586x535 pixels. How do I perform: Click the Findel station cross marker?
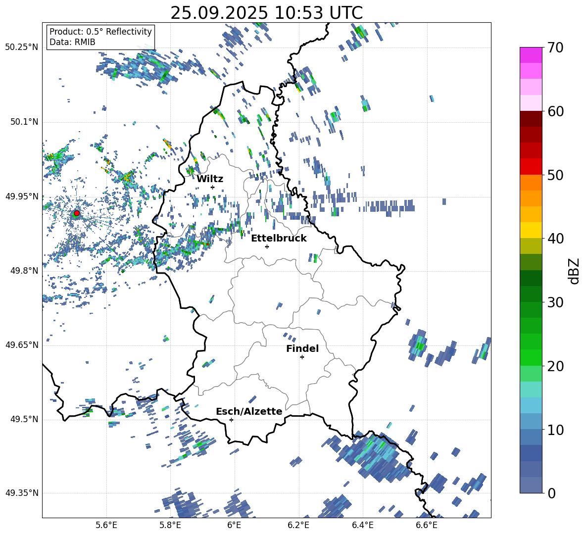pyautogui.click(x=302, y=357)
